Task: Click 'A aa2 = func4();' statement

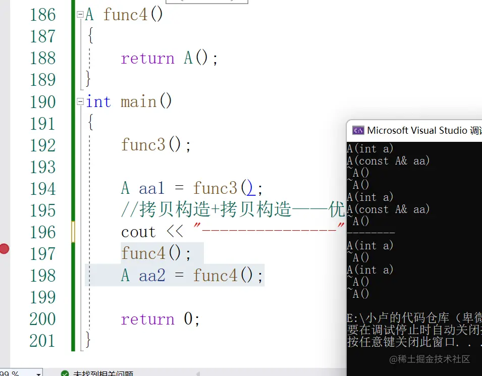Action: point(192,275)
